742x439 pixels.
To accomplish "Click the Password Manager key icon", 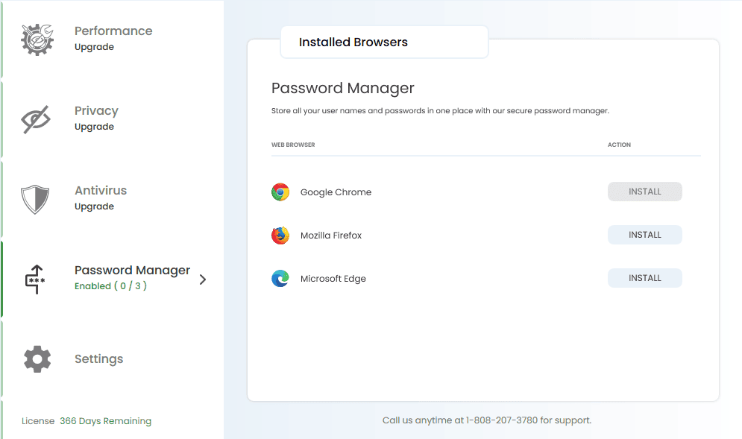I will (35, 279).
